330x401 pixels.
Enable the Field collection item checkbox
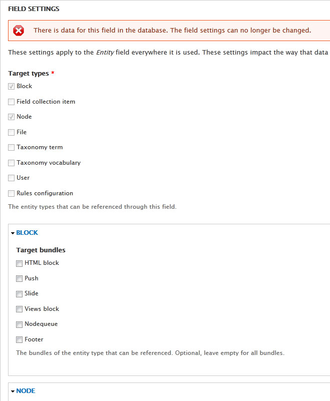click(x=11, y=102)
